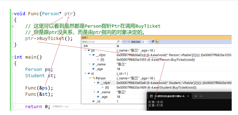Click 买票-全价 output line in terminal

[156, 102]
